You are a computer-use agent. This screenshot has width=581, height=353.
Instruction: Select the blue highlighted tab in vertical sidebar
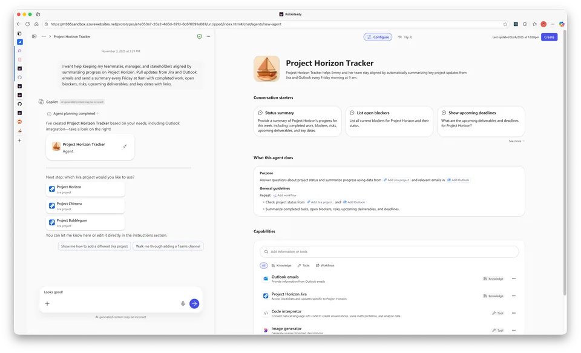click(x=19, y=42)
